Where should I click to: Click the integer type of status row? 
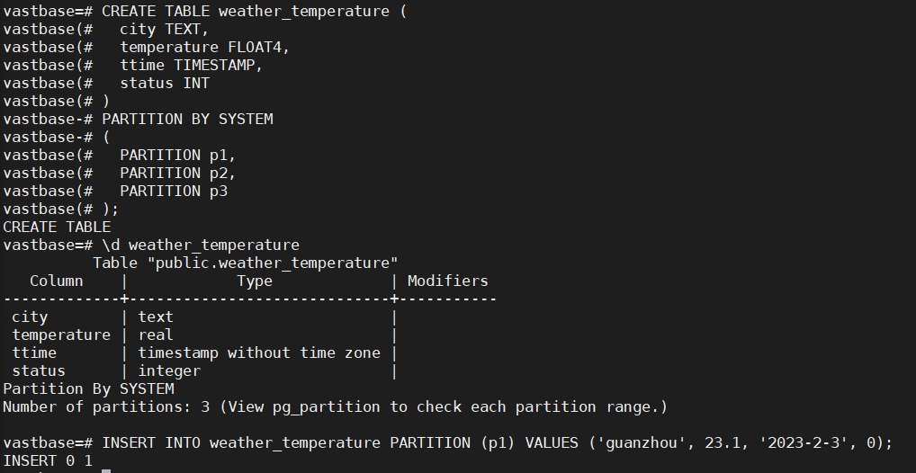pos(168,370)
